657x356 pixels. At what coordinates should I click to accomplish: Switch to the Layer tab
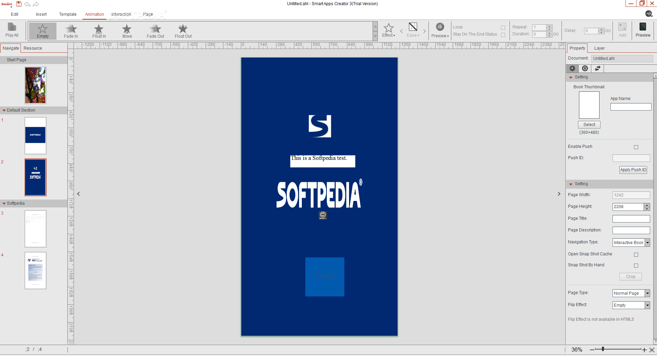[x=599, y=48]
